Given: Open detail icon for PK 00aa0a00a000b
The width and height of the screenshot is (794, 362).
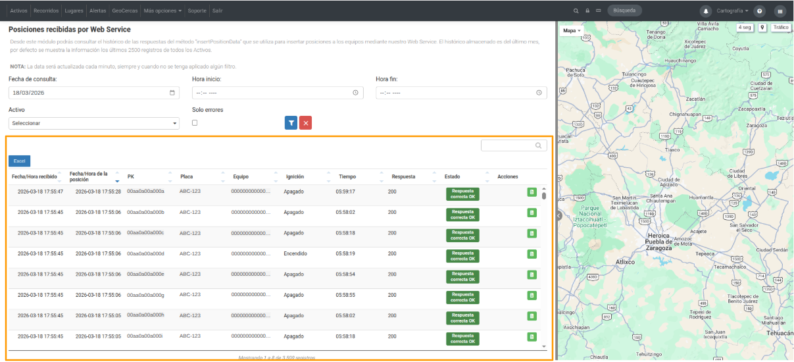Looking at the screenshot, I should coord(532,213).
